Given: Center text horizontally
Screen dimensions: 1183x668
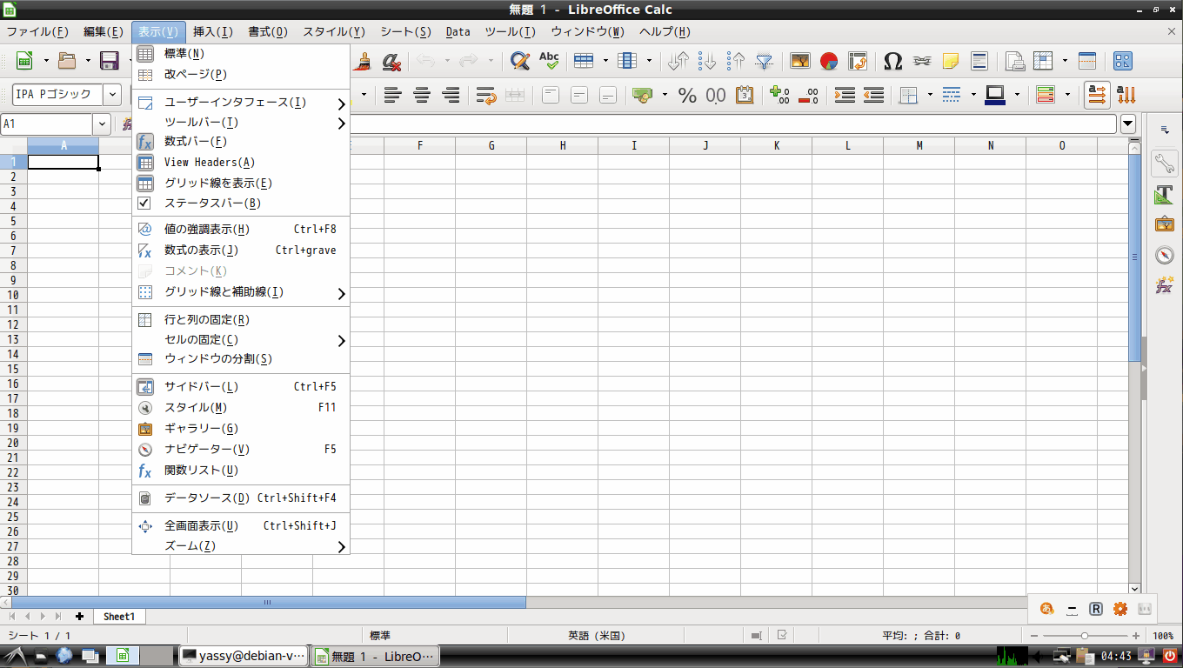Looking at the screenshot, I should 422,95.
